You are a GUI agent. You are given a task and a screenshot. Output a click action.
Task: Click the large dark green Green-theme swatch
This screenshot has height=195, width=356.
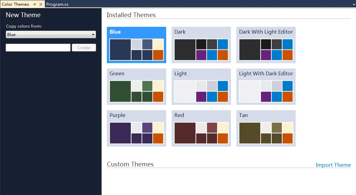[120, 91]
